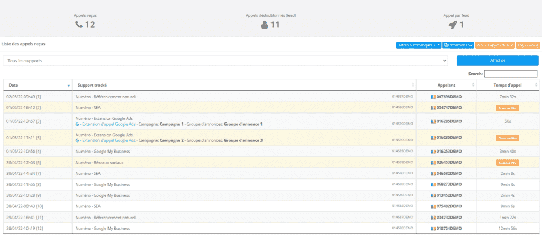
Task: Click call time 3min 40s
Action: click(508, 152)
